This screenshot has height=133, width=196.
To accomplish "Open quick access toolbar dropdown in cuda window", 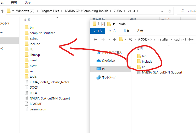I will (114, 24).
